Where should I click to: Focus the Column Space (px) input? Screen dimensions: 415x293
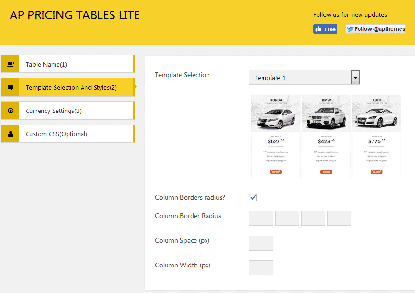tap(261, 243)
